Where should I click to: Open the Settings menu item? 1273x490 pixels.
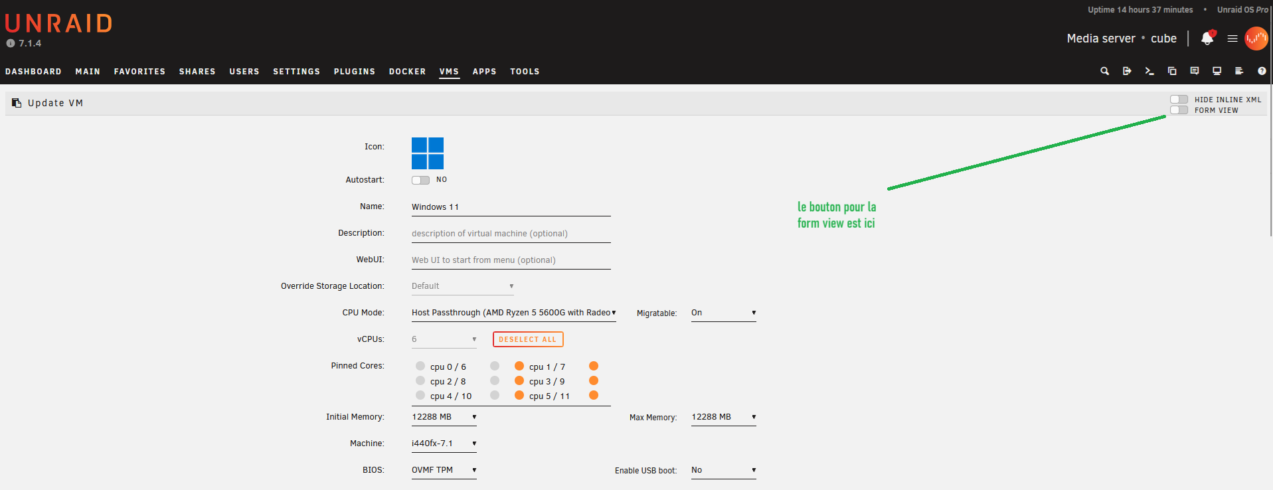tap(296, 72)
